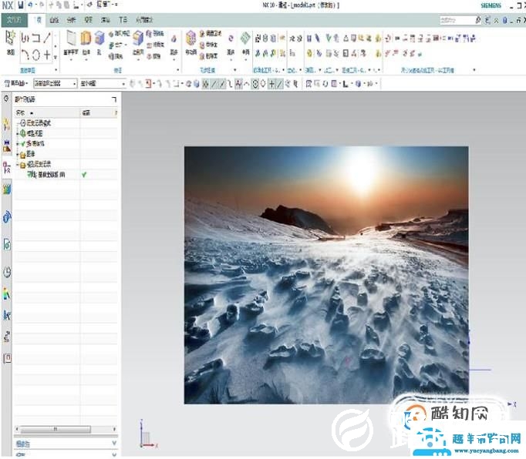The height and width of the screenshot is (459, 526).
Task: Select the Line sketch curve tool
Action: pyautogui.click(x=48, y=37)
